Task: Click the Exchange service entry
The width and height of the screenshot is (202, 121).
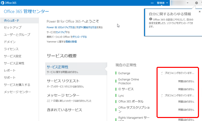Action: [124, 73]
